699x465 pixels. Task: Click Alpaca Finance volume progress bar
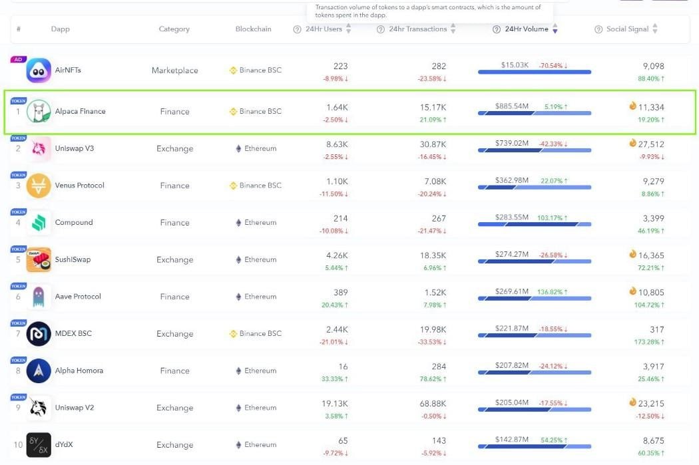pyautogui.click(x=534, y=114)
